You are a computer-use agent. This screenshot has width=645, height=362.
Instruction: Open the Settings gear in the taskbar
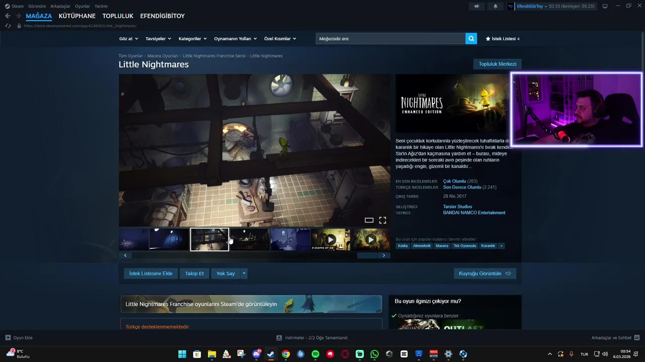click(448, 354)
